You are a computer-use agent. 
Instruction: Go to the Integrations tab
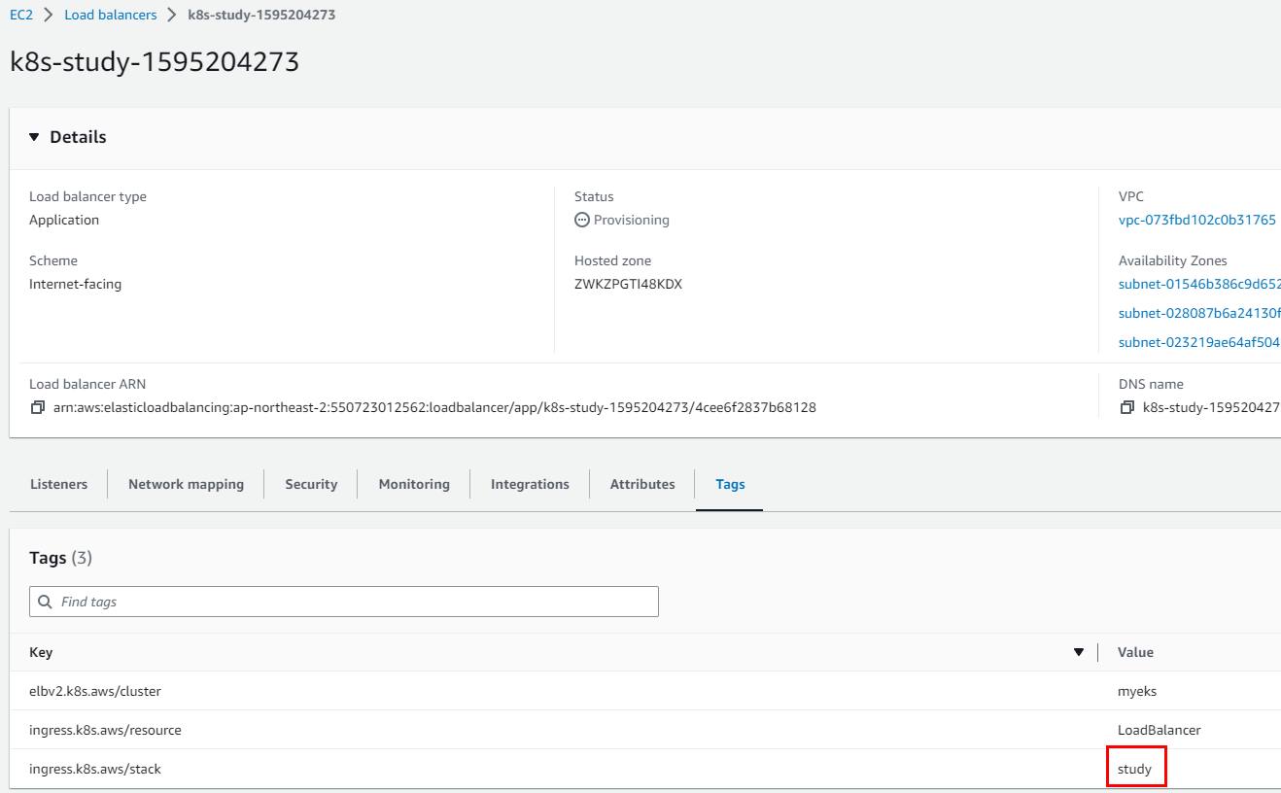point(530,484)
